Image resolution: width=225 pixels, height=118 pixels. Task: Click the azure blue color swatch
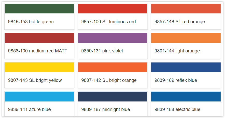[39, 96]
